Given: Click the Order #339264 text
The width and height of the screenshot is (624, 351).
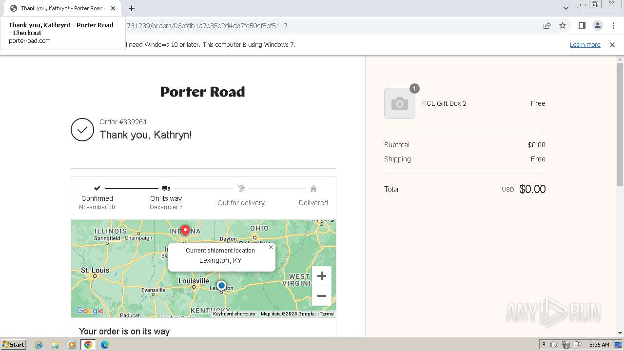Looking at the screenshot, I should click(123, 122).
